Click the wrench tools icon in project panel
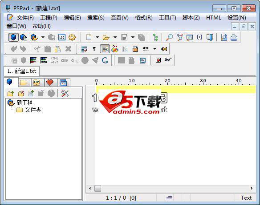The height and width of the screenshot is (205, 260). [65, 94]
